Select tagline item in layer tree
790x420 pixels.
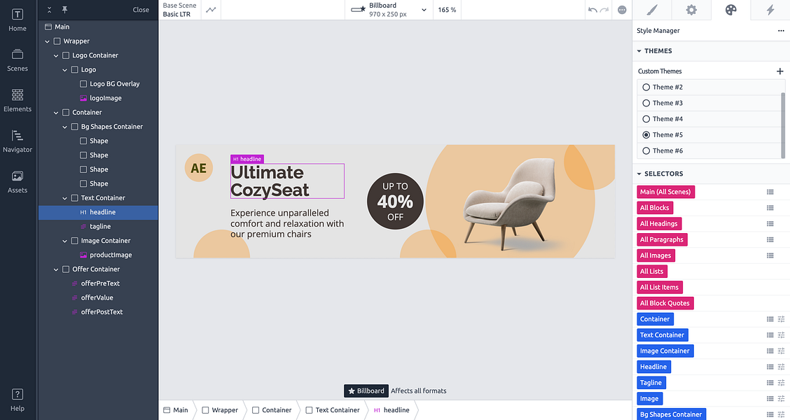[98, 227]
